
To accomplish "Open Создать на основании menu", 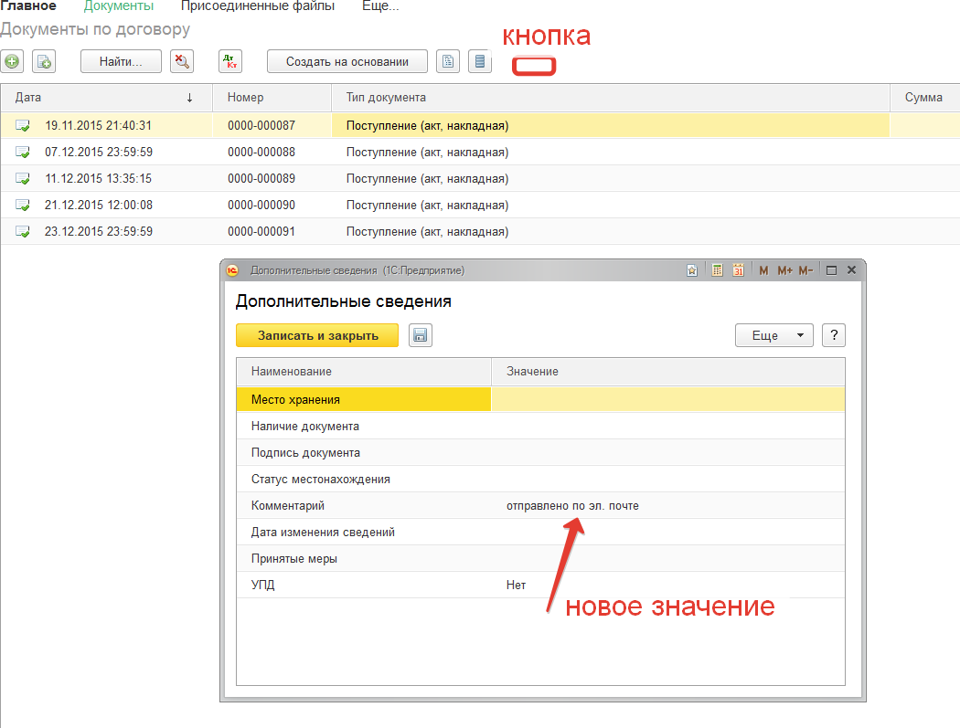I will click(347, 61).
